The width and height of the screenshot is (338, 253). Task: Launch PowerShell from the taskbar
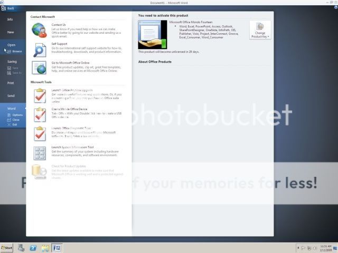[x=33, y=248]
